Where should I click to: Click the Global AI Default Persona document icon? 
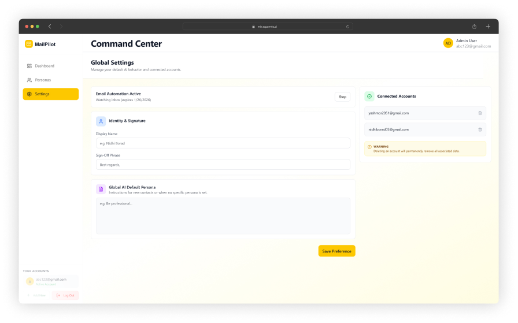tap(101, 190)
